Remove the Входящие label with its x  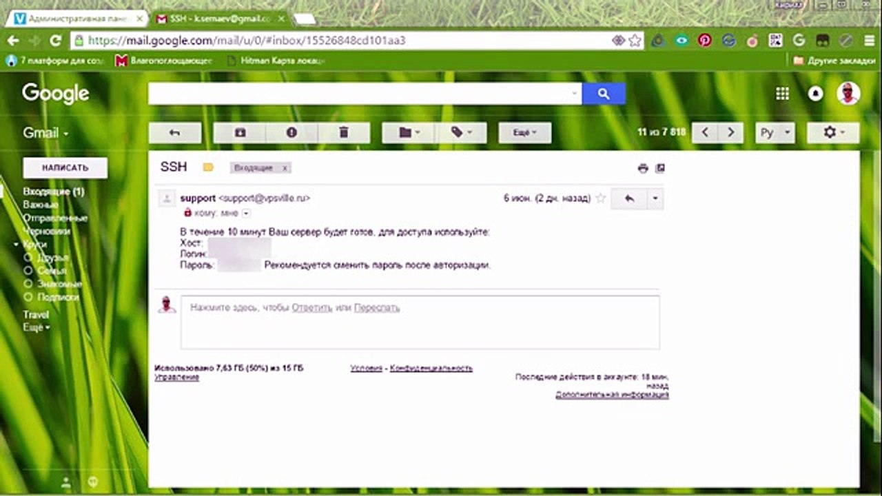(x=285, y=168)
